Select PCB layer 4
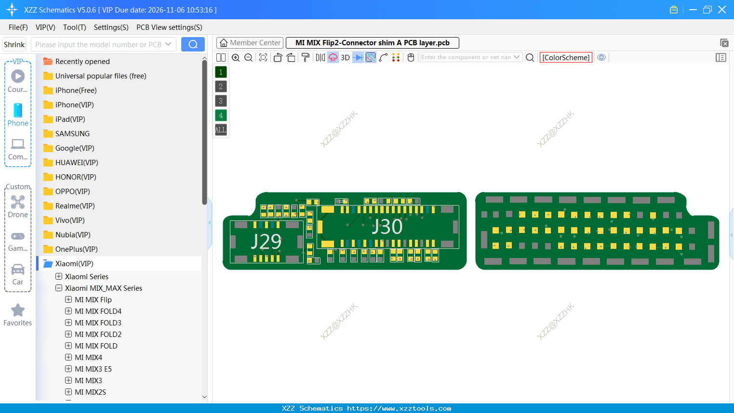Viewport: 734px width, 413px height. click(x=220, y=115)
